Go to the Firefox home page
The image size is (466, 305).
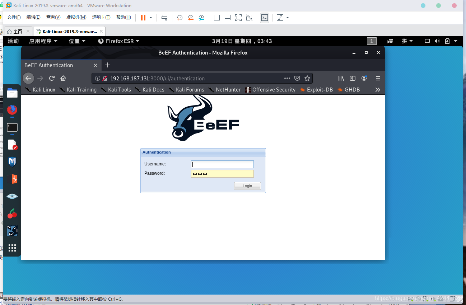point(63,78)
